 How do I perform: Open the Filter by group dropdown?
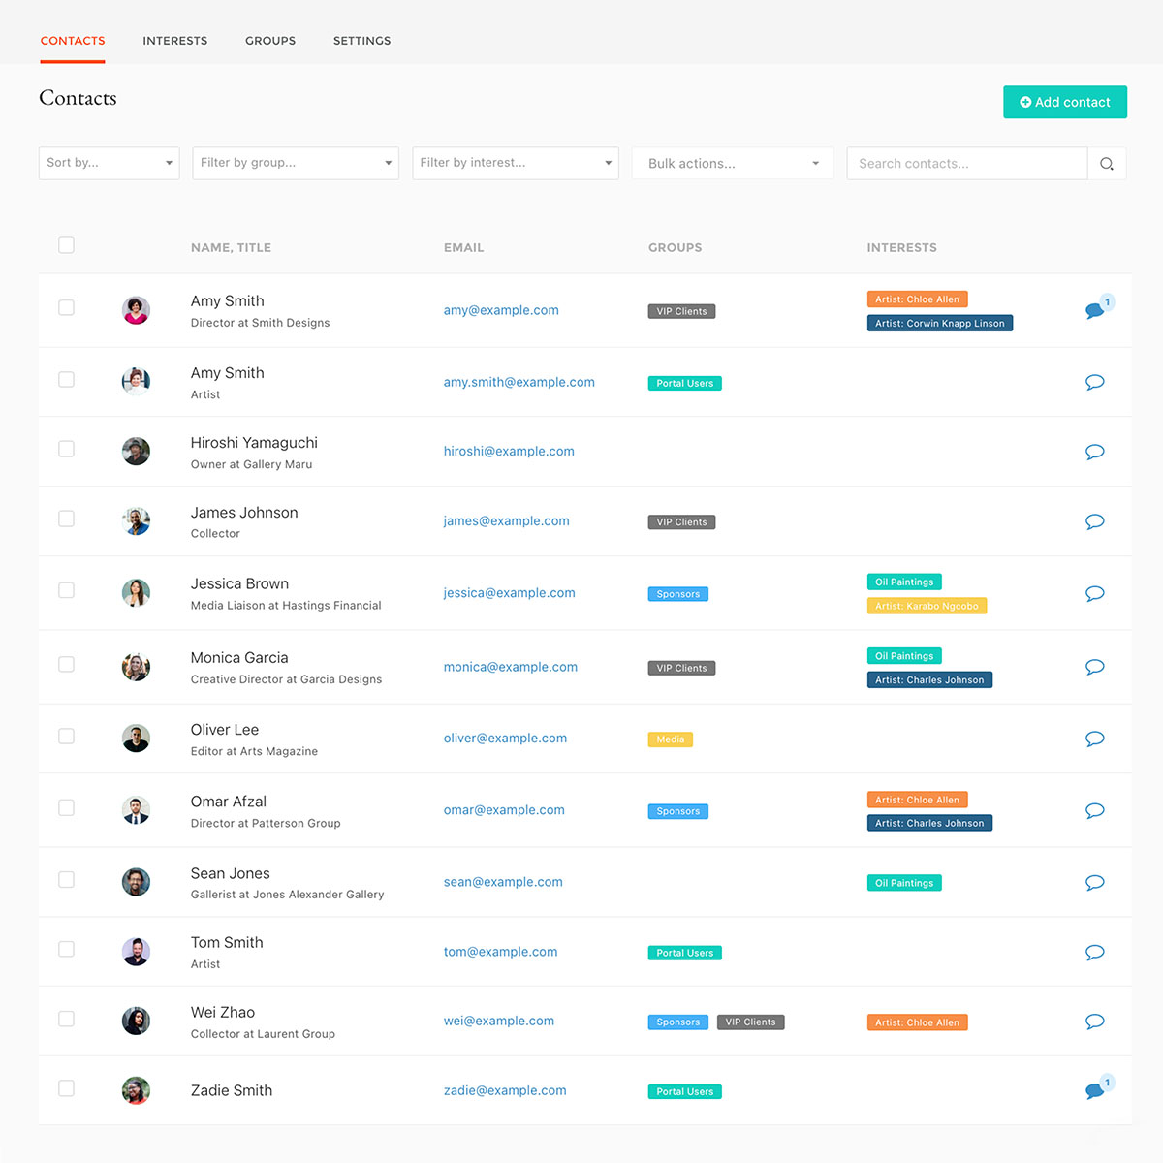tap(296, 163)
